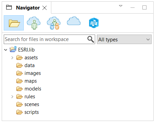Collapse the ESRI.lib project tree
The image size is (155, 123).
point(5,50)
